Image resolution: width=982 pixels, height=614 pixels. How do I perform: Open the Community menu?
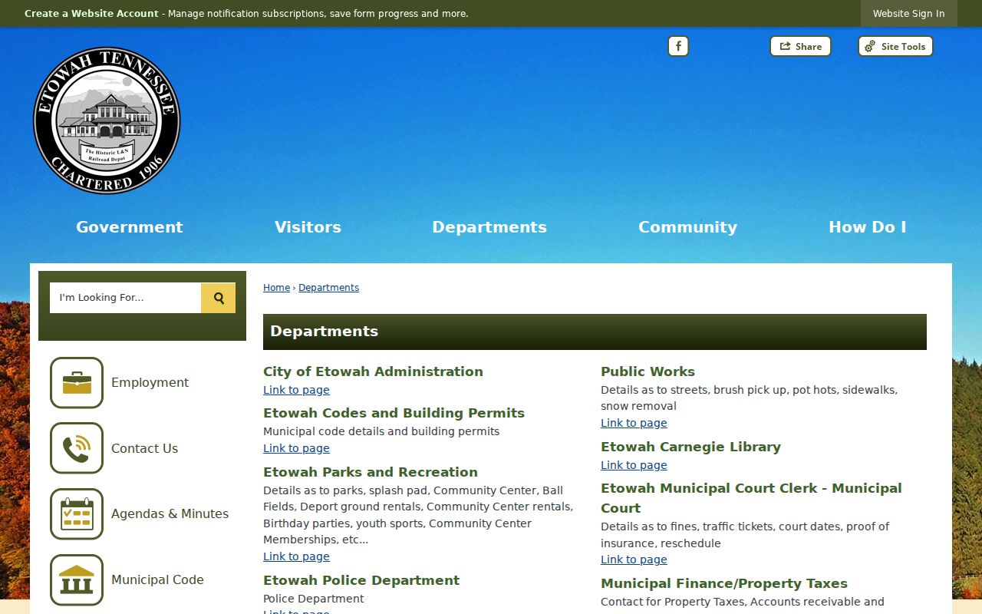(687, 227)
